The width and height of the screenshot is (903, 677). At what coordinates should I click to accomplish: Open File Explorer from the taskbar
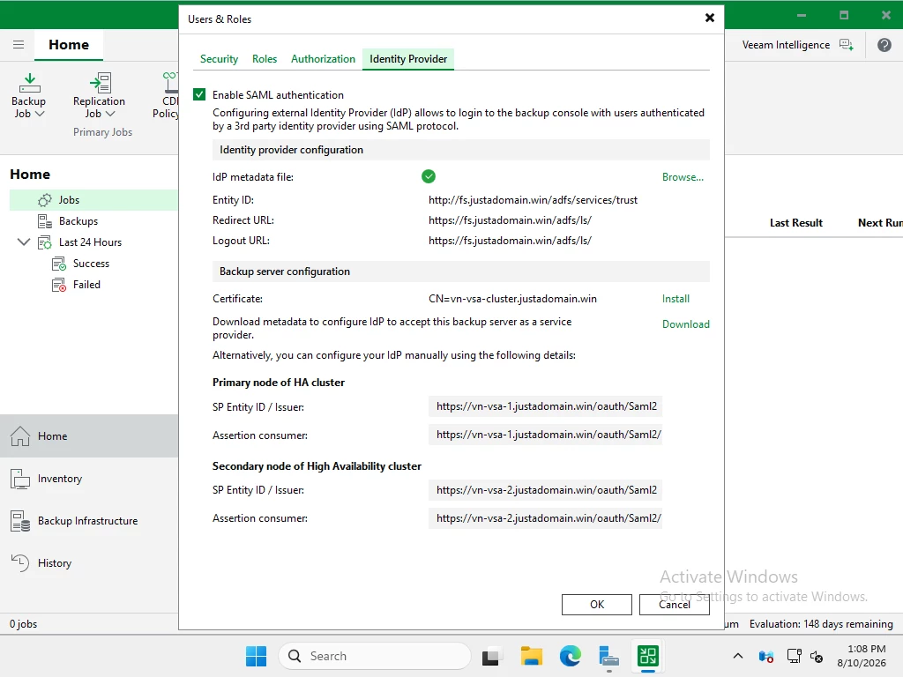(x=531, y=656)
